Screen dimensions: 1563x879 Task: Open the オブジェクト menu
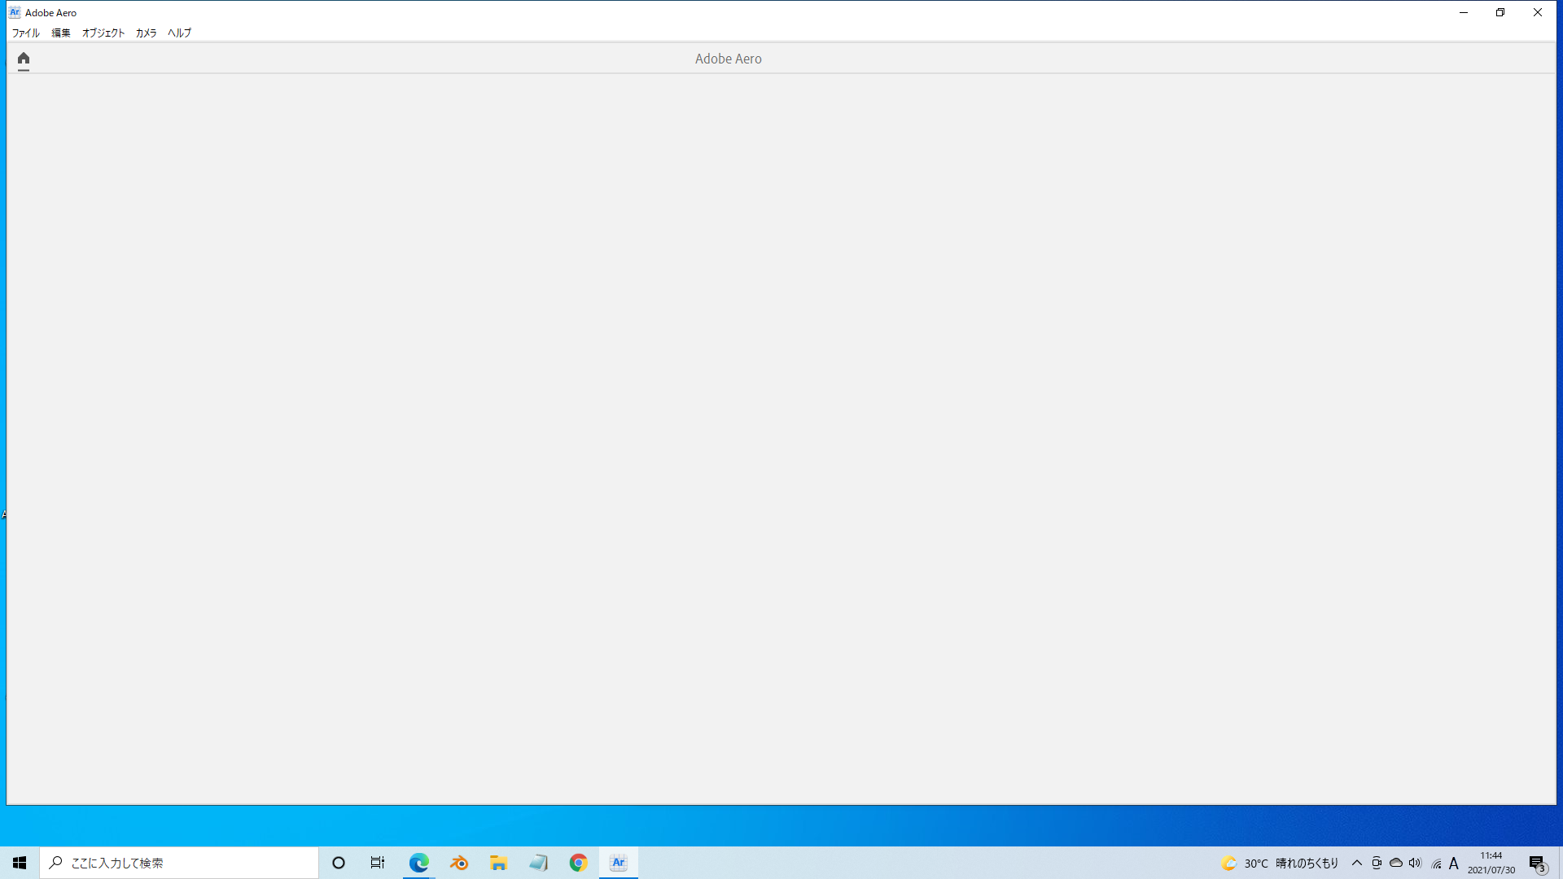[x=103, y=33]
